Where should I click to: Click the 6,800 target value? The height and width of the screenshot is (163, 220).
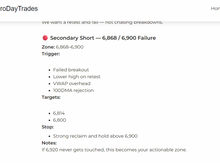(x=60, y=120)
